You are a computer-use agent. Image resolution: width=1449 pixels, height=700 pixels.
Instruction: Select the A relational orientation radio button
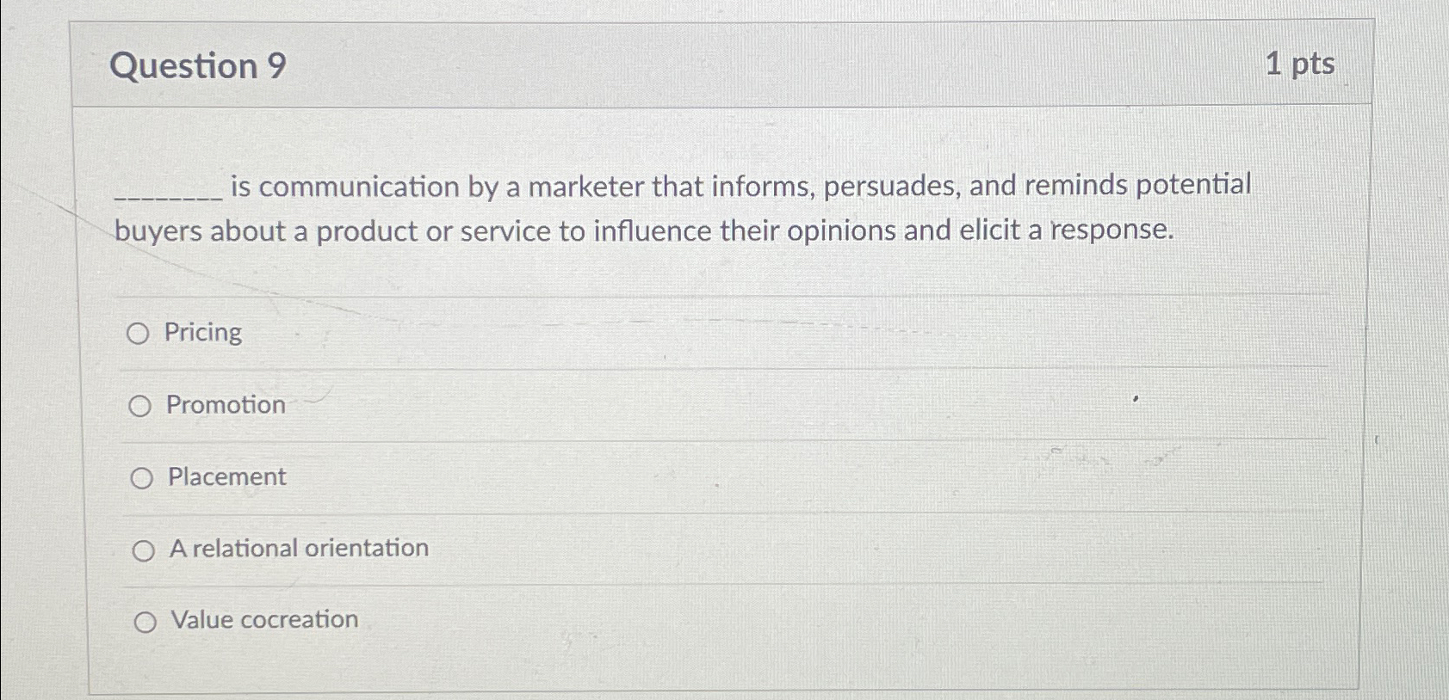coord(145,550)
